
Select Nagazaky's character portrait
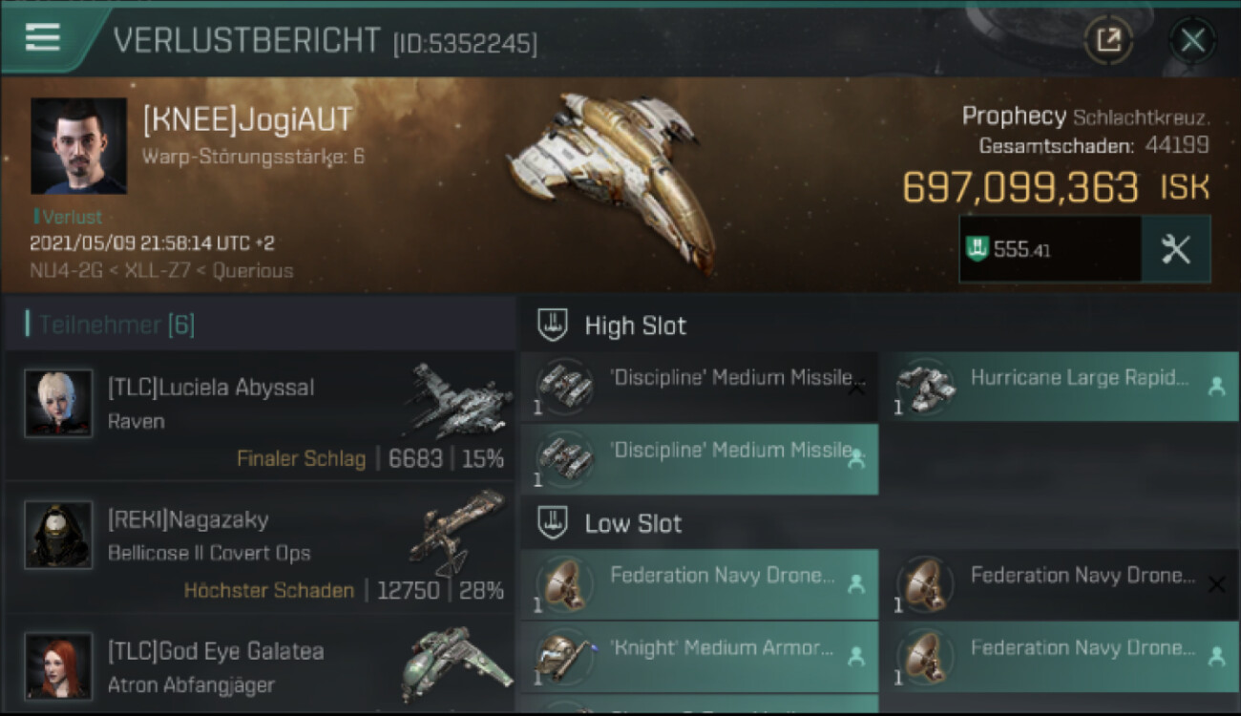[x=58, y=535]
